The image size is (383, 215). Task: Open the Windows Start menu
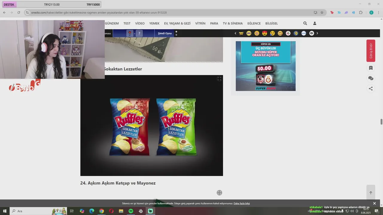(x=4, y=211)
